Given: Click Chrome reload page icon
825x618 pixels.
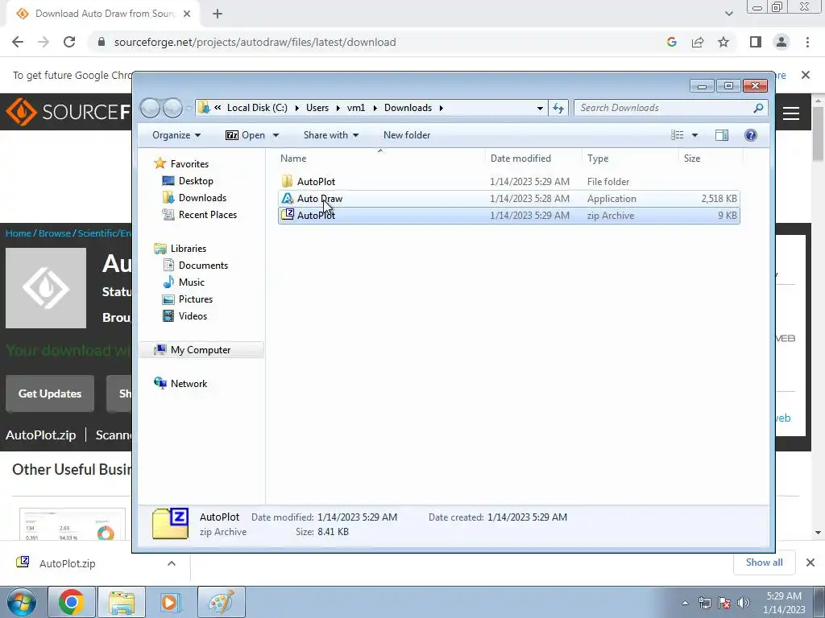Looking at the screenshot, I should [x=69, y=42].
